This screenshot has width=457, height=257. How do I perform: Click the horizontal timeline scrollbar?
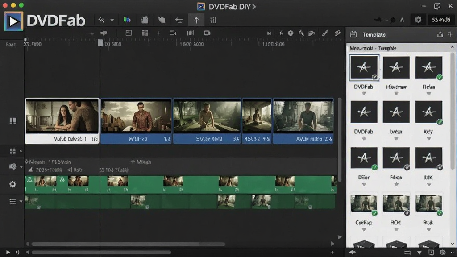pyautogui.click(x=128, y=244)
